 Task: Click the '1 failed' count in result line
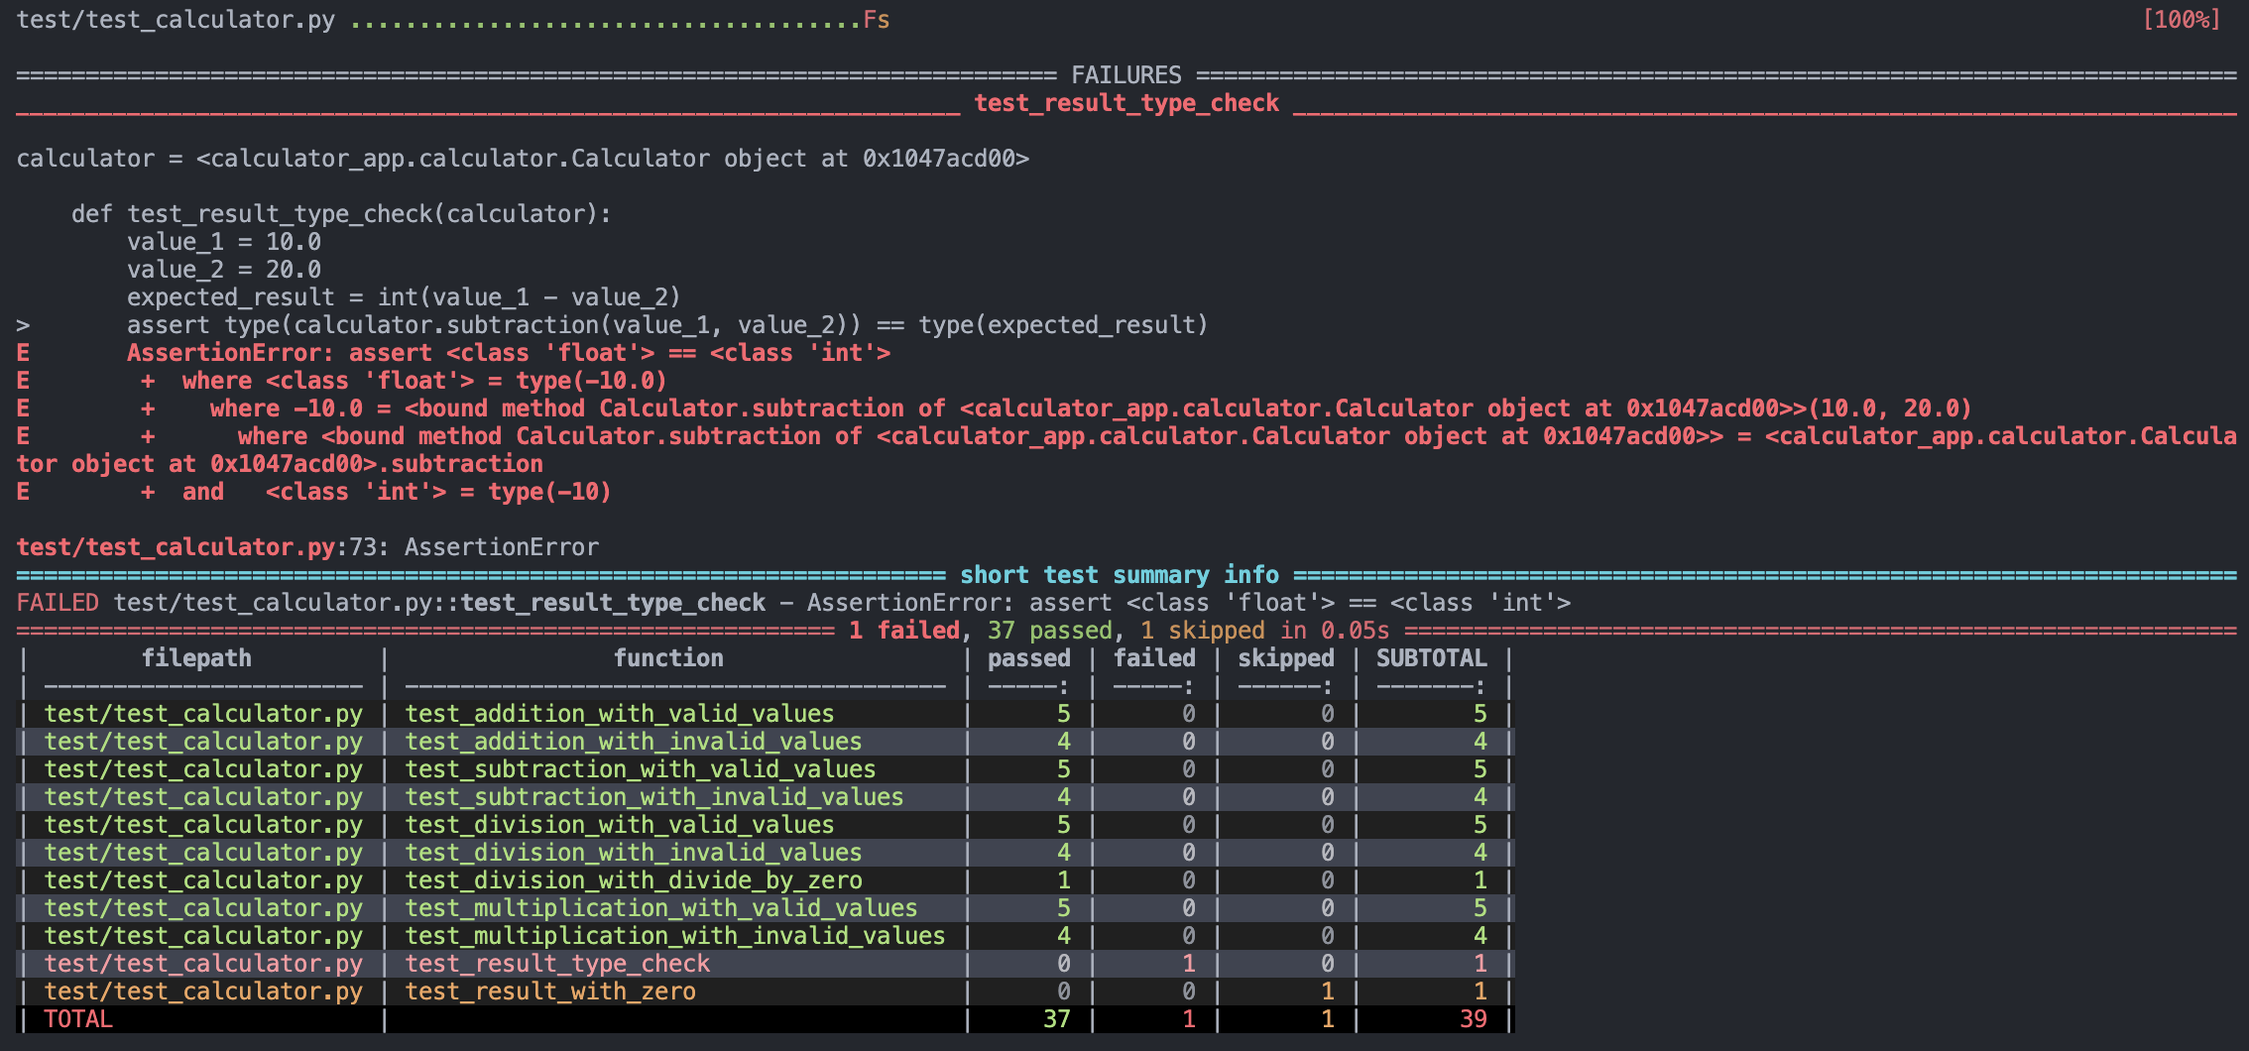click(x=904, y=631)
